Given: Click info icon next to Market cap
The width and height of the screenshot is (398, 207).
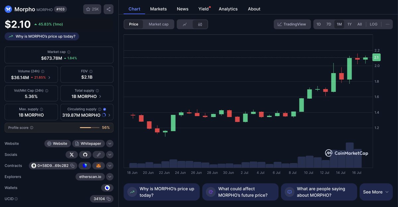Looking at the screenshot, I should (69, 52).
